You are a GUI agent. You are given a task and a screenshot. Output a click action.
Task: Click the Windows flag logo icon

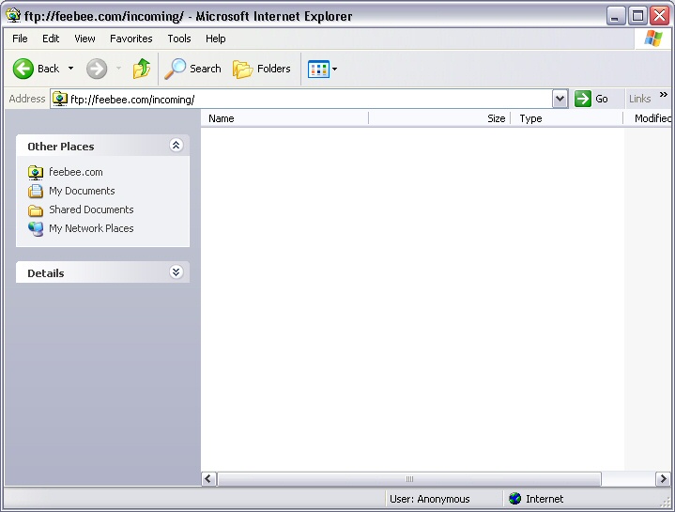(653, 39)
